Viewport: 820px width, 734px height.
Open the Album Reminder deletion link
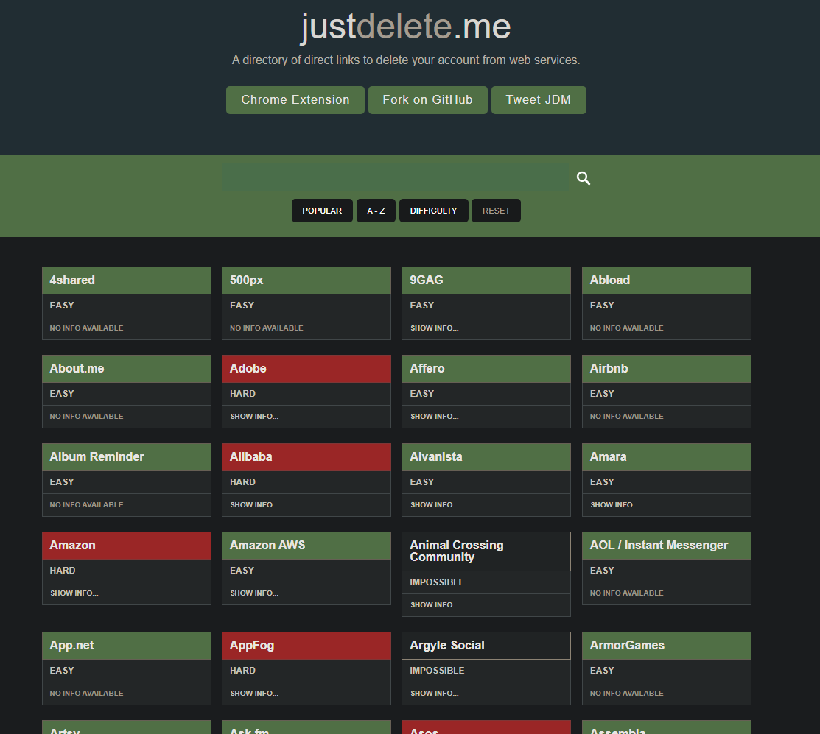pyautogui.click(x=127, y=457)
